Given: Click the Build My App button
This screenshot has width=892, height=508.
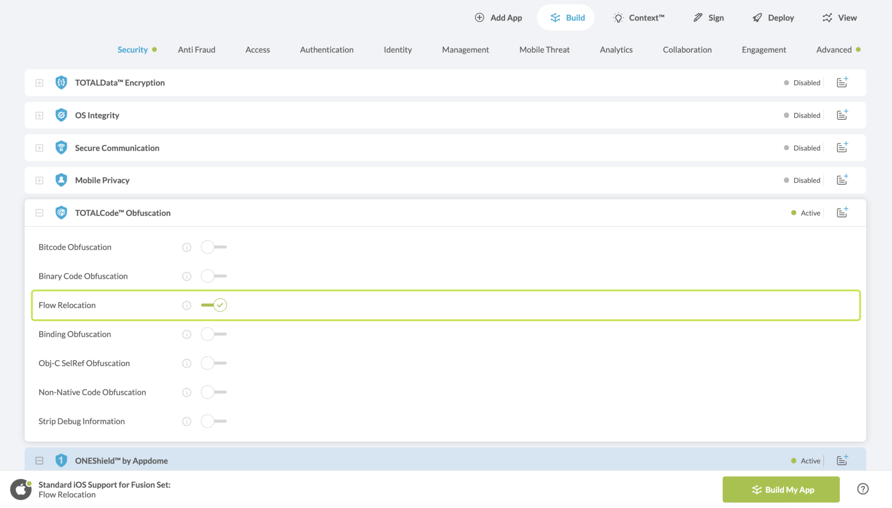Looking at the screenshot, I should pos(781,489).
